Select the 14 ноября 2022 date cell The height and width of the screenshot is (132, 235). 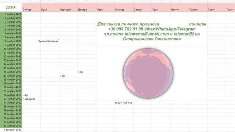pos(11,65)
